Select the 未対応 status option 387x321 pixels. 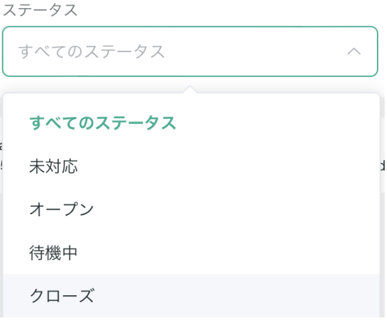tap(53, 167)
